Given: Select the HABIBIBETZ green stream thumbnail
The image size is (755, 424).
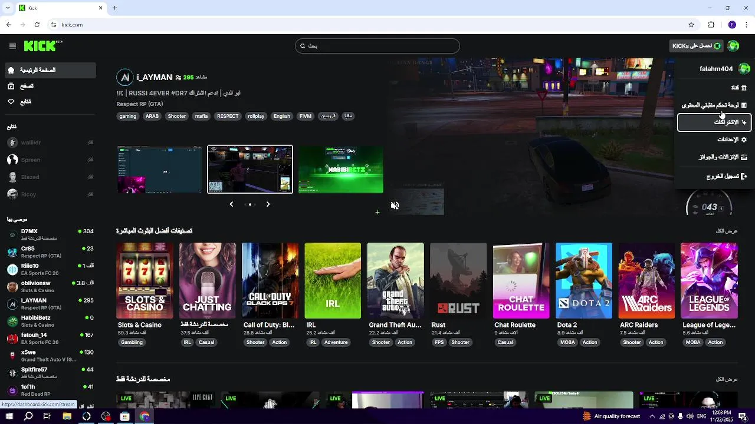Looking at the screenshot, I should click(x=341, y=170).
